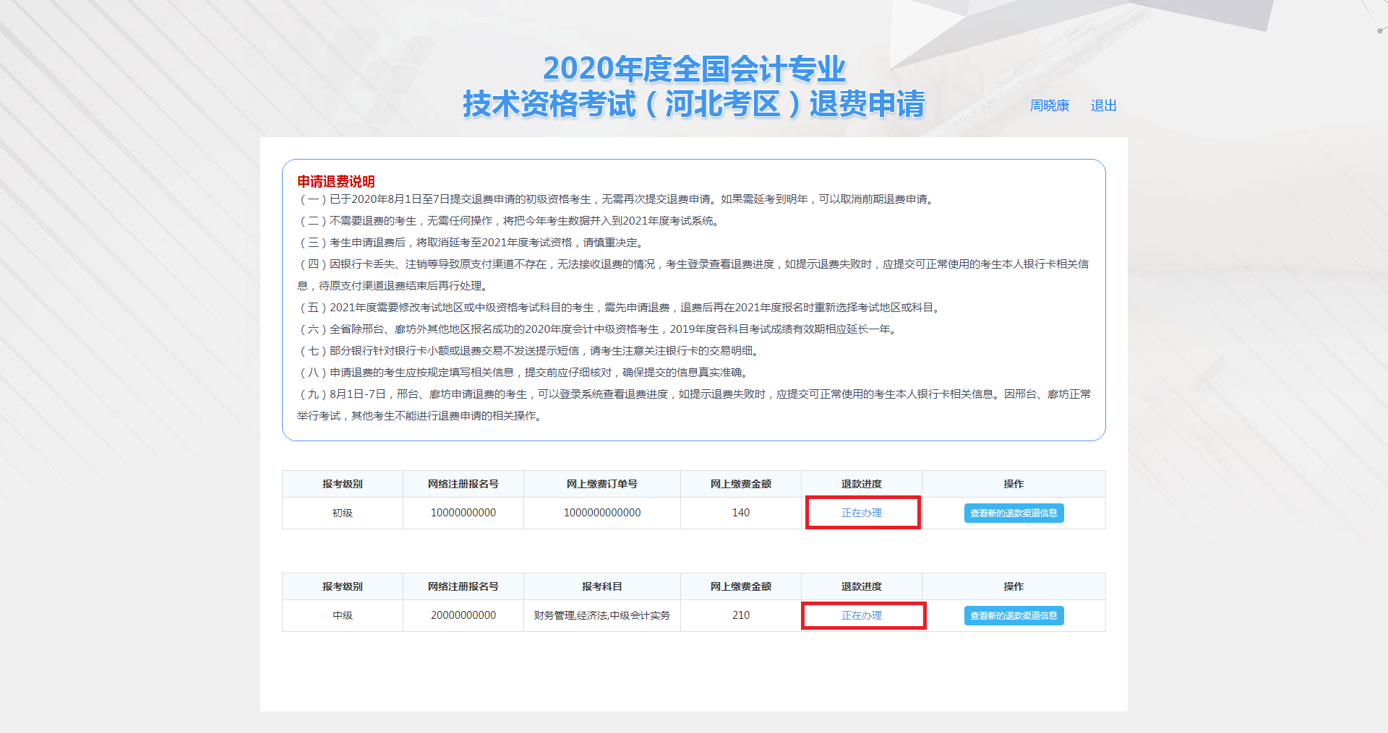
Task: Click 查看新的退款渠道信息 in the 中级 row
Action: click(1013, 615)
